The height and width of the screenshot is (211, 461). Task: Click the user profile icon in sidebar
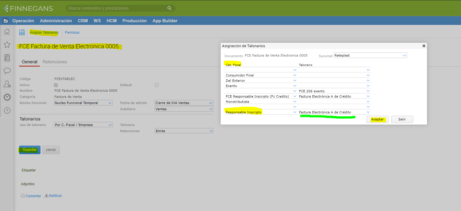(x=7, y=84)
